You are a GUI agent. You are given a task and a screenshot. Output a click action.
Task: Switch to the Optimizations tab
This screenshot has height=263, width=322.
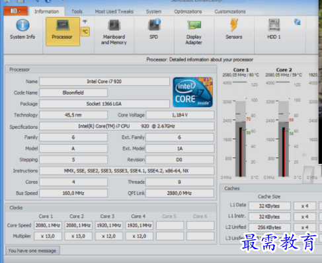(x=188, y=11)
